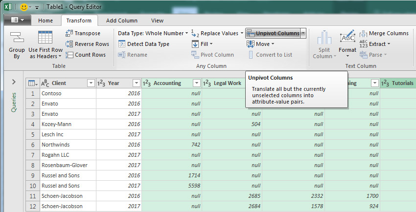Click the cell with value 1578
Viewport: 416px width, 212px height.
(x=294, y=206)
